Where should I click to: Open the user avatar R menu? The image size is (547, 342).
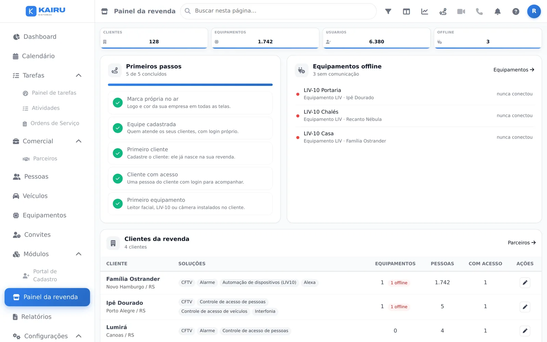pyautogui.click(x=534, y=11)
